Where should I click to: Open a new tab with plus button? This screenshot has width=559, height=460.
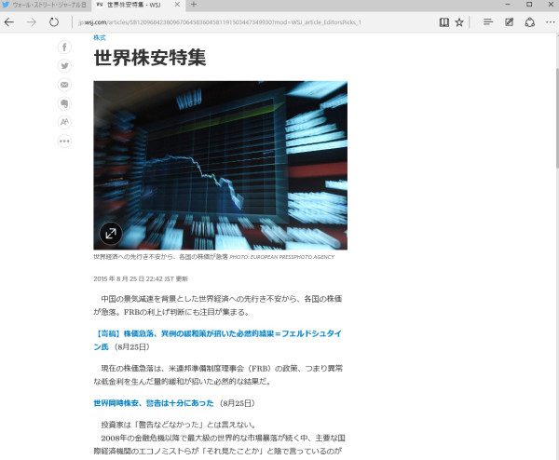(x=193, y=5)
